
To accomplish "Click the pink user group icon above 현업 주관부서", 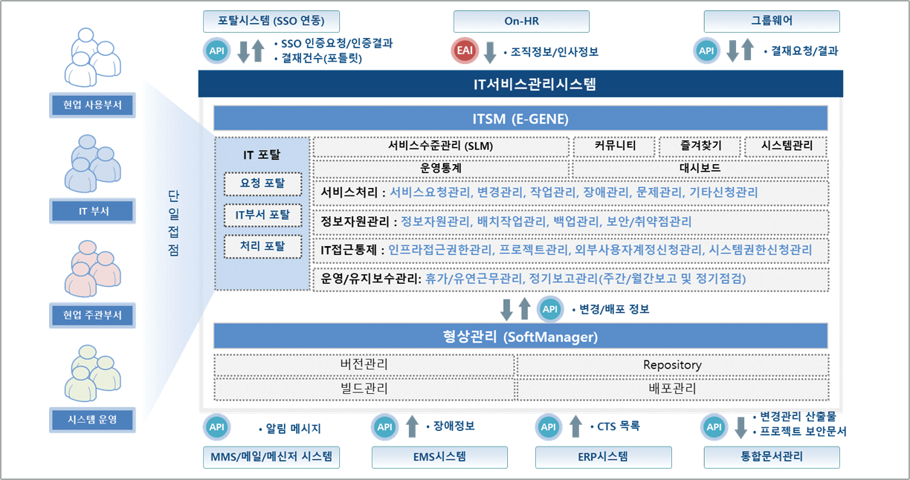I will (x=93, y=269).
